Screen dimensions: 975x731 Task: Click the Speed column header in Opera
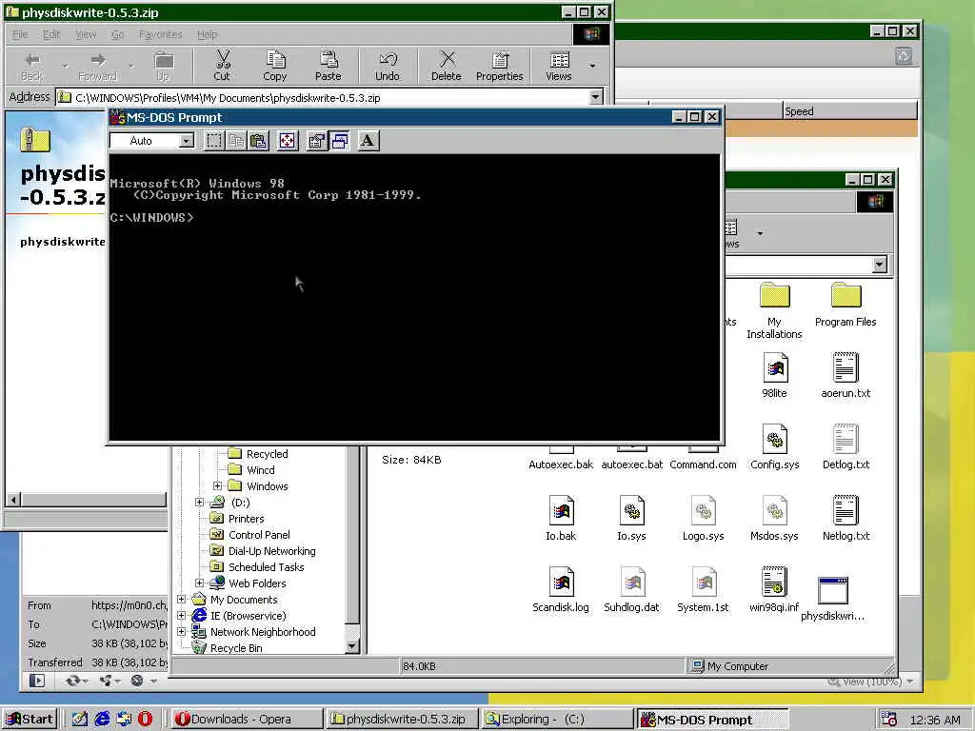coord(849,111)
